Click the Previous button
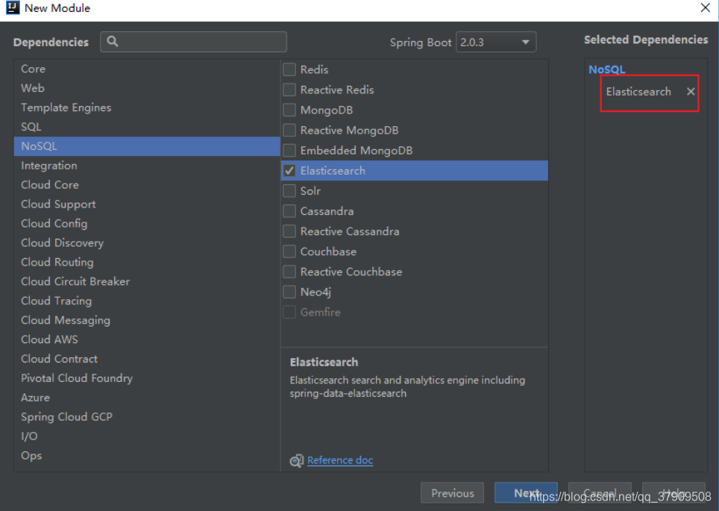Image resolution: width=719 pixels, height=511 pixels. (452, 493)
